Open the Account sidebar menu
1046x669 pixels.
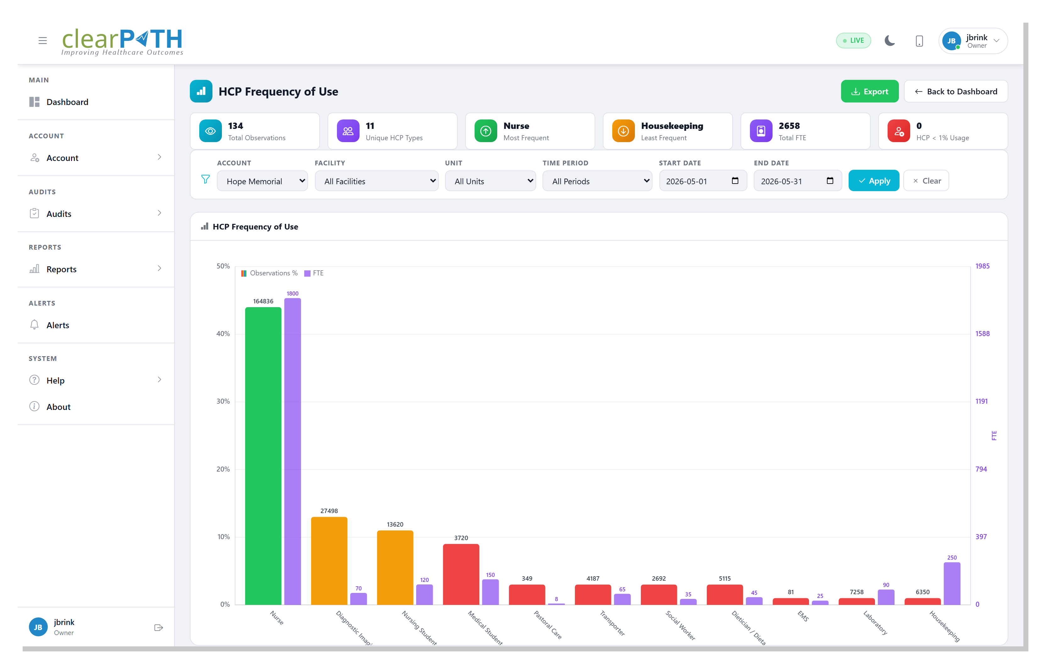click(96, 158)
